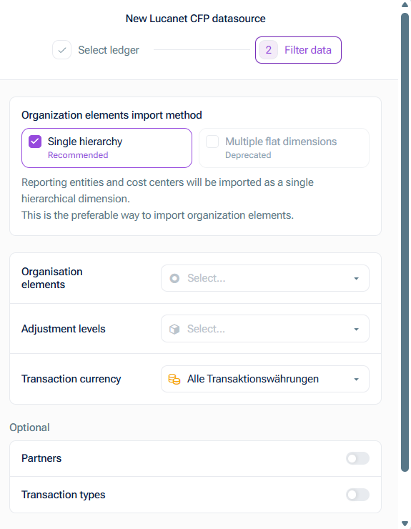Click the vertical scrollbar thumb
The height and width of the screenshot is (529, 411).
pyautogui.click(x=405, y=242)
